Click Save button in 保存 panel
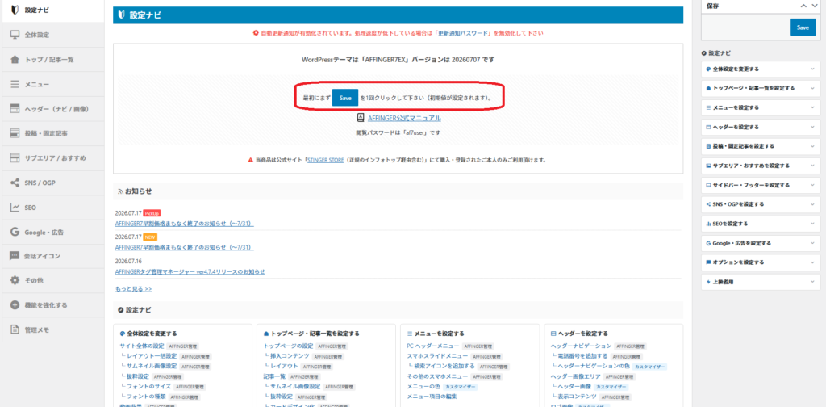This screenshot has height=407, width=826. click(x=803, y=27)
